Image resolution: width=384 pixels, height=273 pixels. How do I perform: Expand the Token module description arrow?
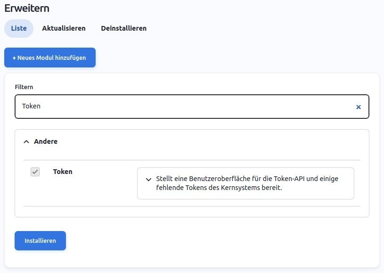click(x=148, y=180)
